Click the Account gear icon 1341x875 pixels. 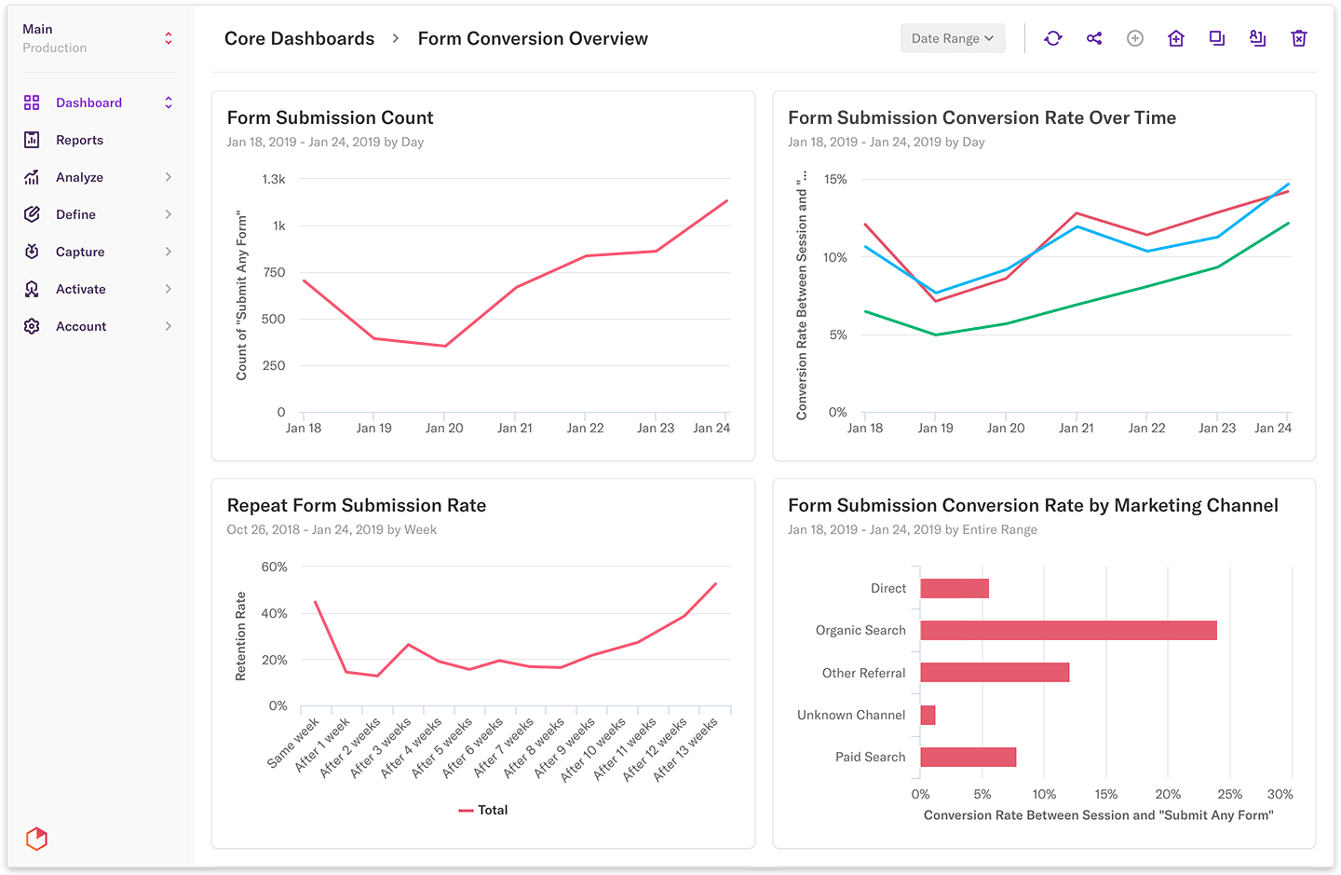tap(32, 326)
